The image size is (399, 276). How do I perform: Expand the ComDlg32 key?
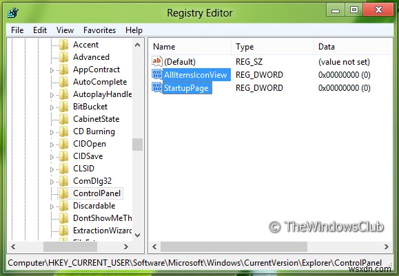(52, 182)
